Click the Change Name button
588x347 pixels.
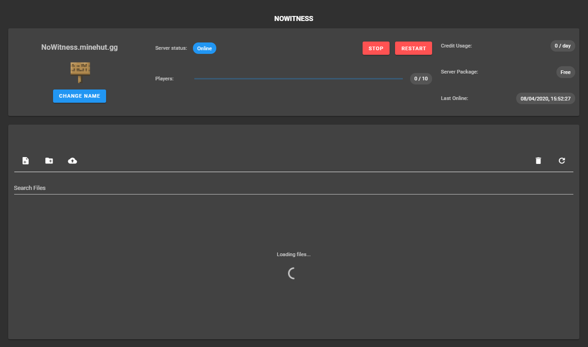pyautogui.click(x=80, y=96)
